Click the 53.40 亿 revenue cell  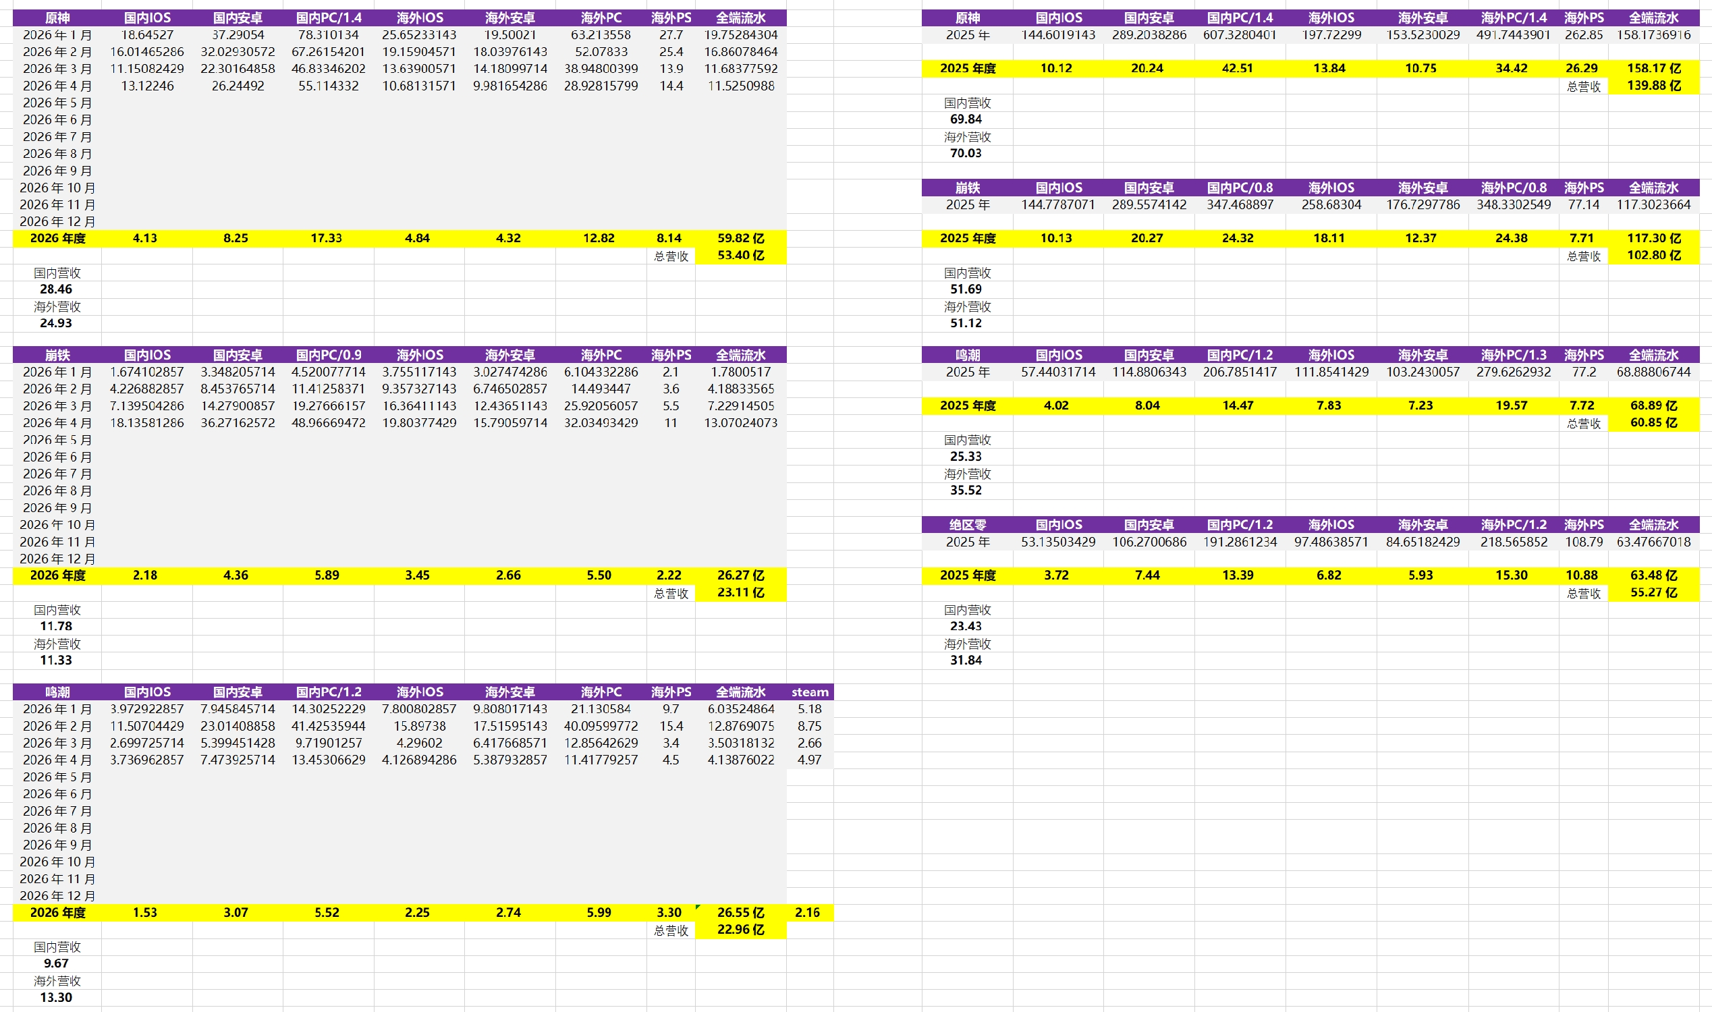coord(741,255)
